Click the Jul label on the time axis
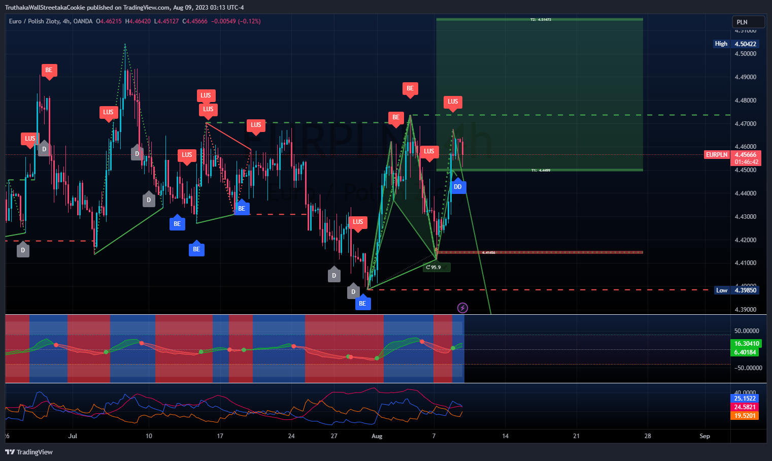The image size is (772, 461). point(73,436)
